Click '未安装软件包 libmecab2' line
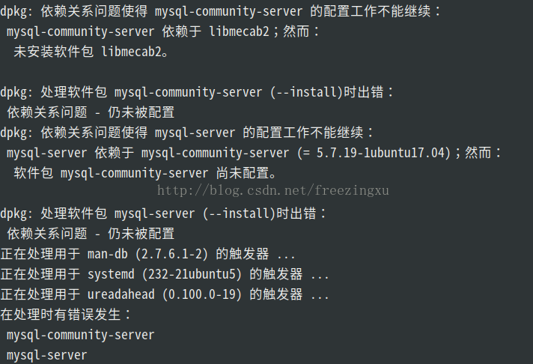This screenshot has height=364, width=533. point(91,52)
